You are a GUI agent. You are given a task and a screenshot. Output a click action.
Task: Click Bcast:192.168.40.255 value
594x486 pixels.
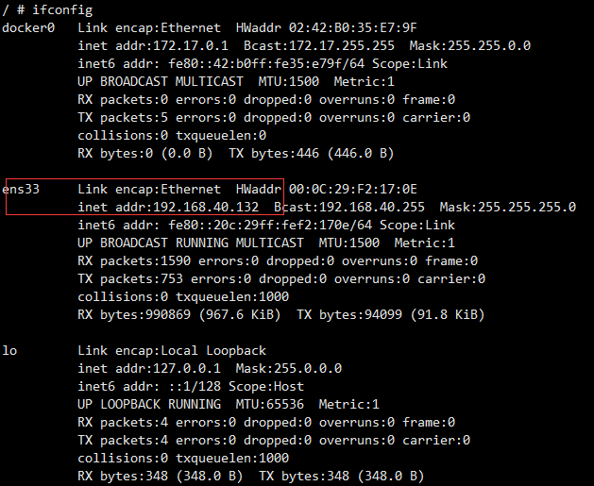tap(349, 207)
